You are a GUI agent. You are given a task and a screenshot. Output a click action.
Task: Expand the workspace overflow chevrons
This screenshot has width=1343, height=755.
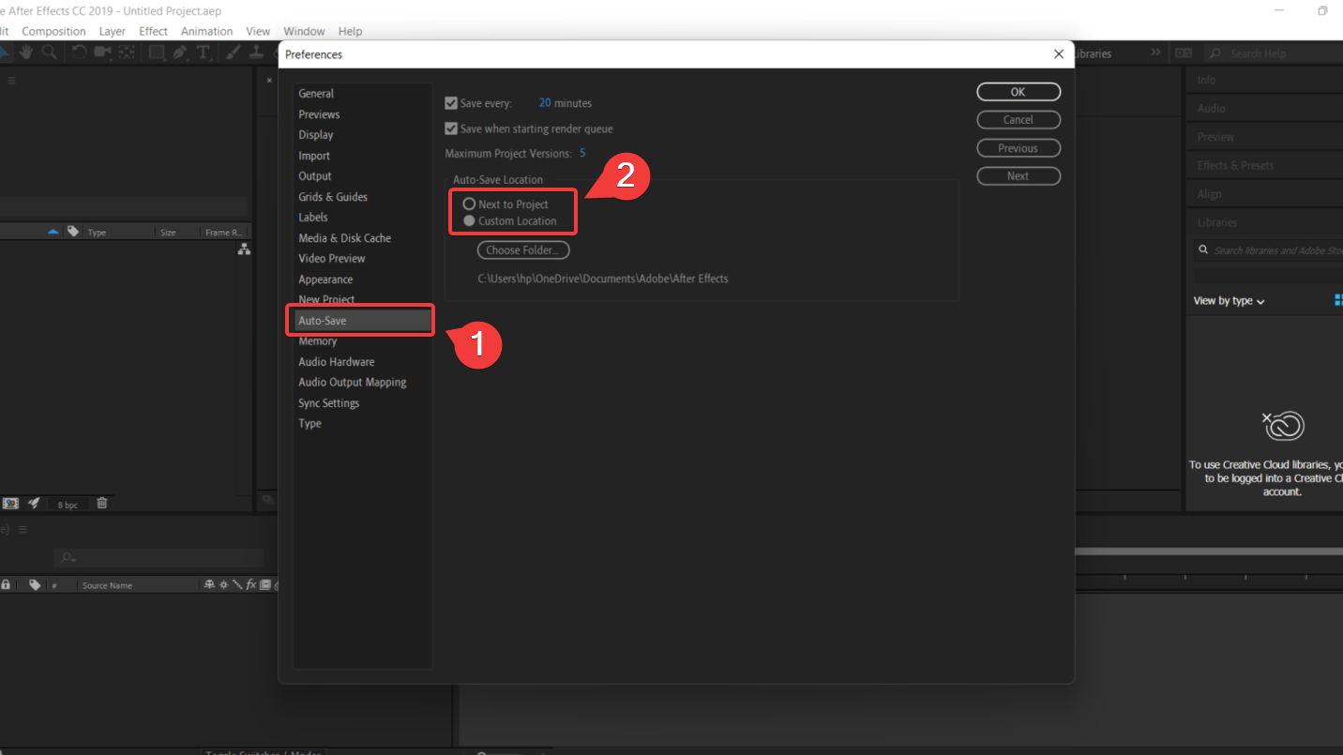(1155, 53)
